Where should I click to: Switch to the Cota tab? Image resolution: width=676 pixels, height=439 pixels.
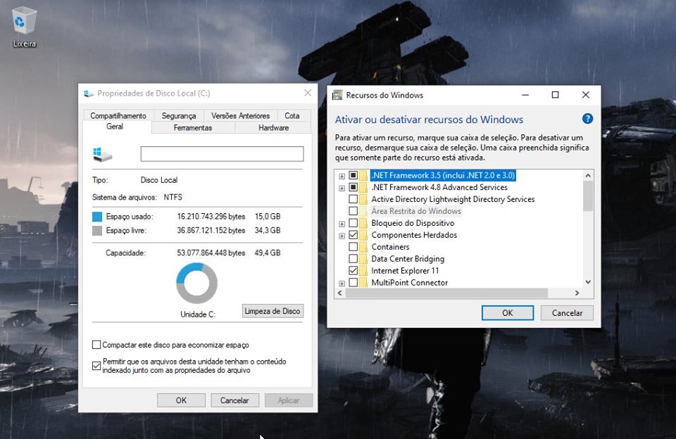click(292, 115)
